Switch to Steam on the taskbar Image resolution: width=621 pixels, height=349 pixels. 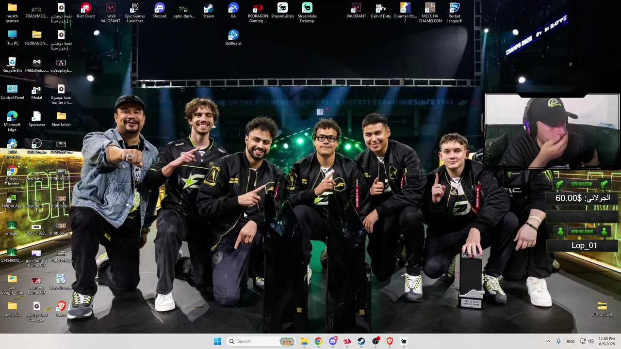pos(361,341)
